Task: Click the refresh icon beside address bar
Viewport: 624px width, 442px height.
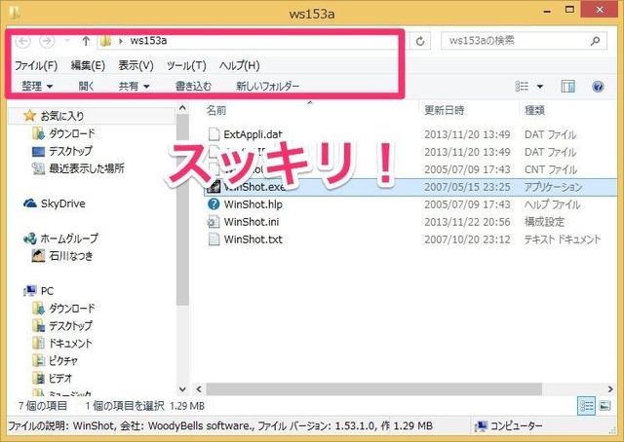Action: click(420, 41)
